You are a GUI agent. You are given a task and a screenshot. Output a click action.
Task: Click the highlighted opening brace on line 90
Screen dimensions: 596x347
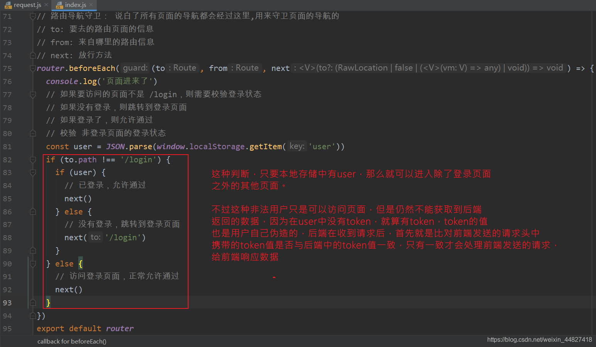tap(81, 264)
